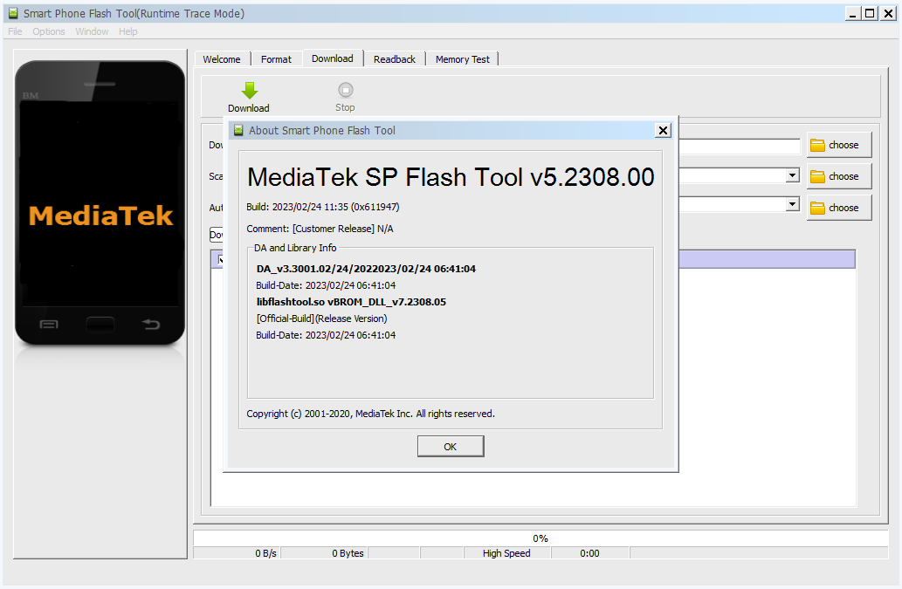Click the Smart Phone Flash Tool title bar icon
The width and height of the screenshot is (902, 589).
(12, 13)
